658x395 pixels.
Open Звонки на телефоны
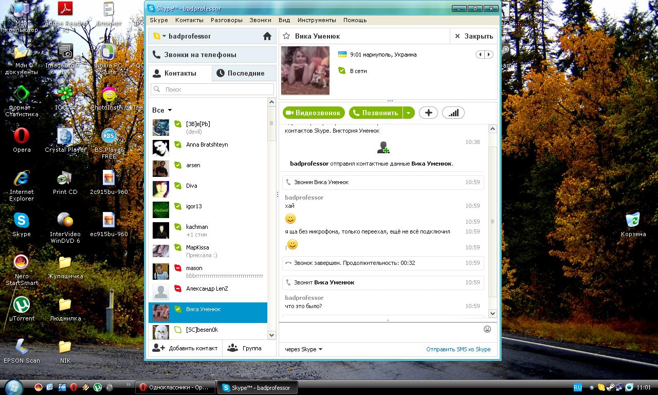click(x=212, y=55)
